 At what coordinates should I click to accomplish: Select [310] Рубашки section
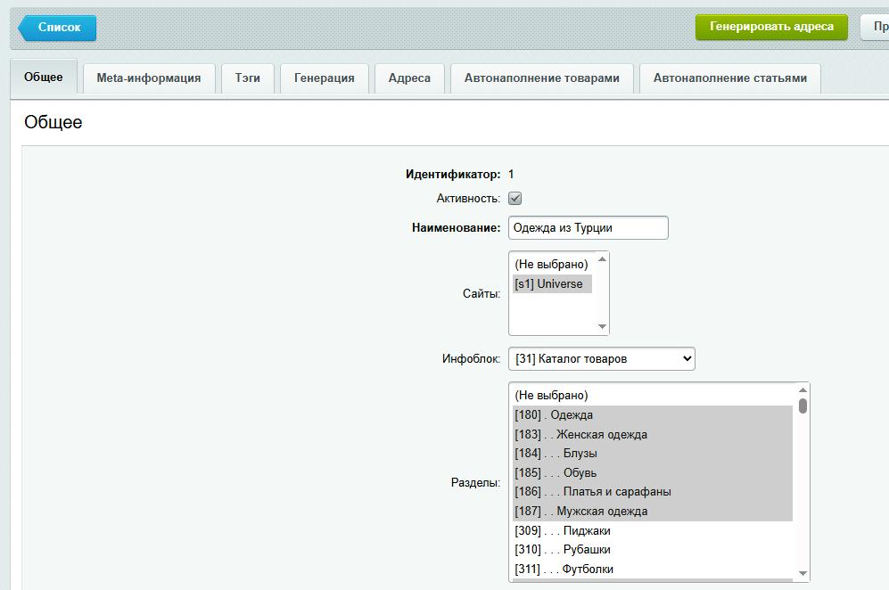click(x=563, y=550)
